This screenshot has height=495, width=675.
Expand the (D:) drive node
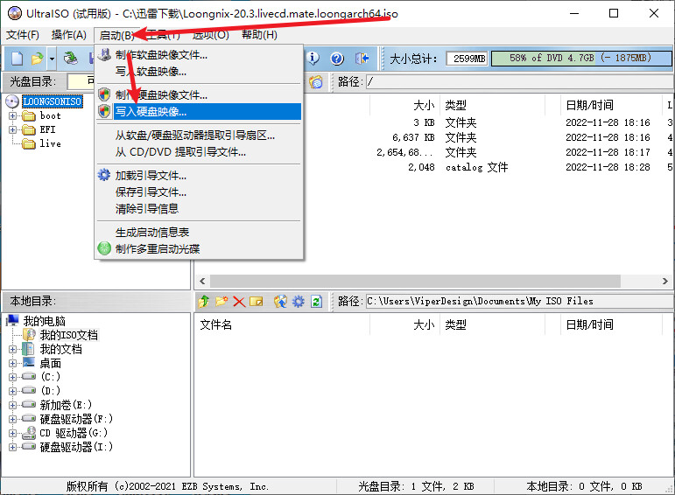click(x=12, y=391)
